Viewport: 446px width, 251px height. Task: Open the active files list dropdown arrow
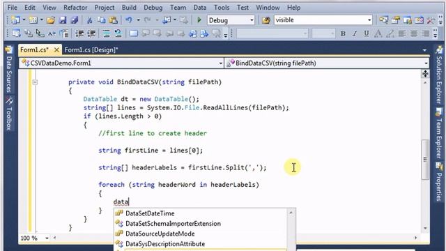(x=424, y=50)
